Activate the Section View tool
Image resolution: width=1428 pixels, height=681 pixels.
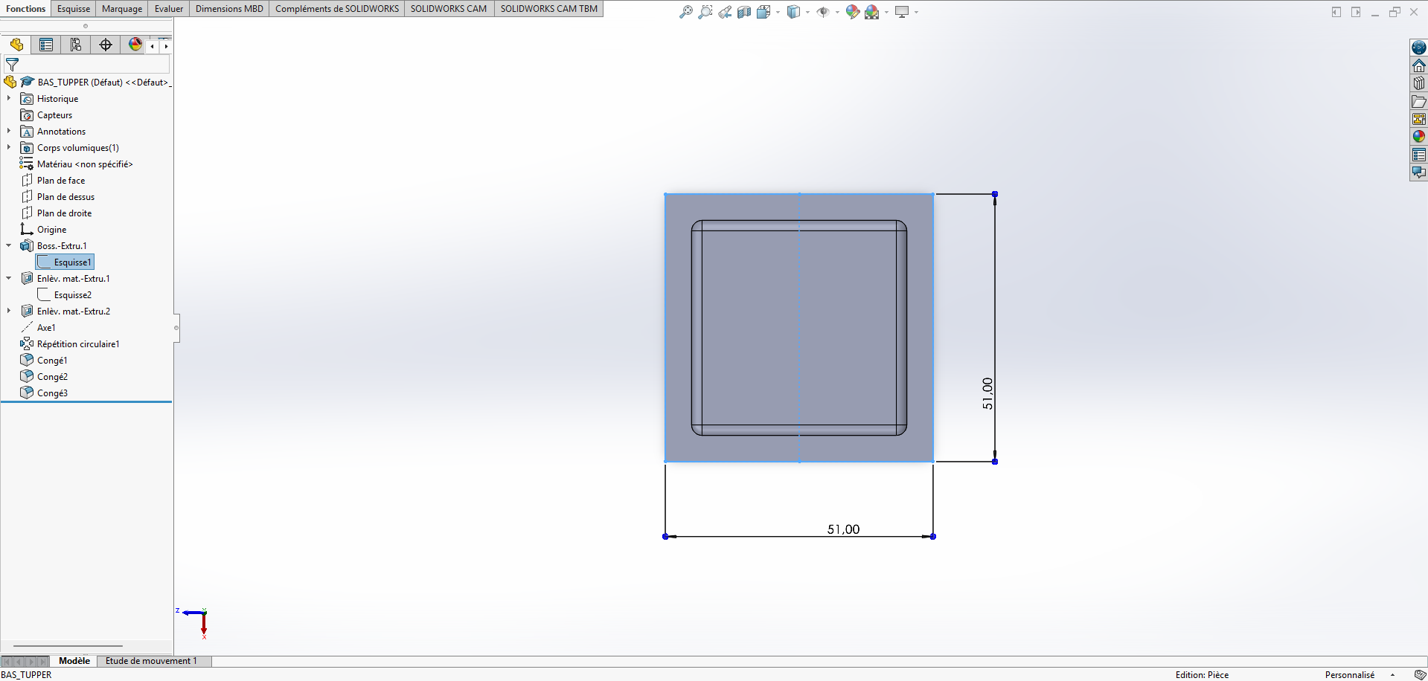743,12
